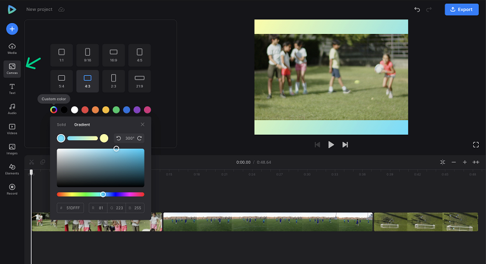Select the kids playing first clip
Image resolution: width=486 pixels, height=264 pixels.
(97, 222)
